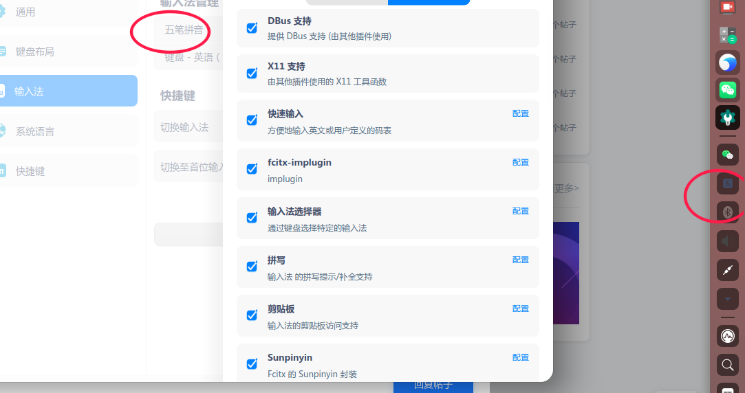Open the Bluetooth tray icon
The width and height of the screenshot is (745, 393).
point(727,212)
